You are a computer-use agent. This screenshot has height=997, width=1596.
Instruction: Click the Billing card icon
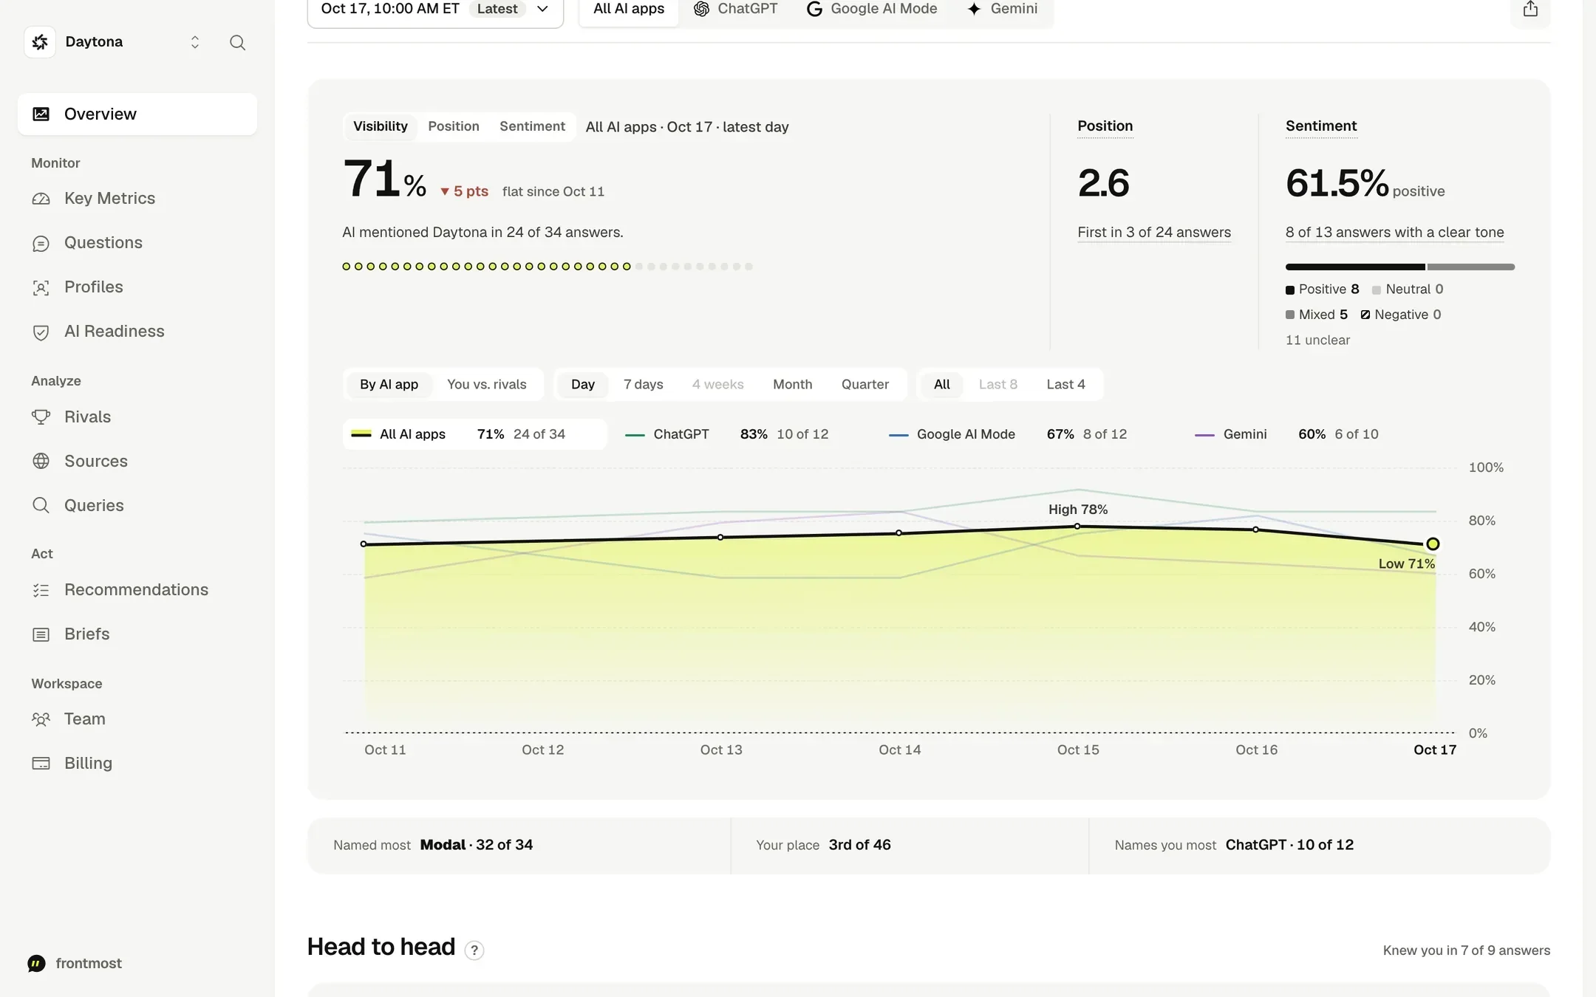41,764
